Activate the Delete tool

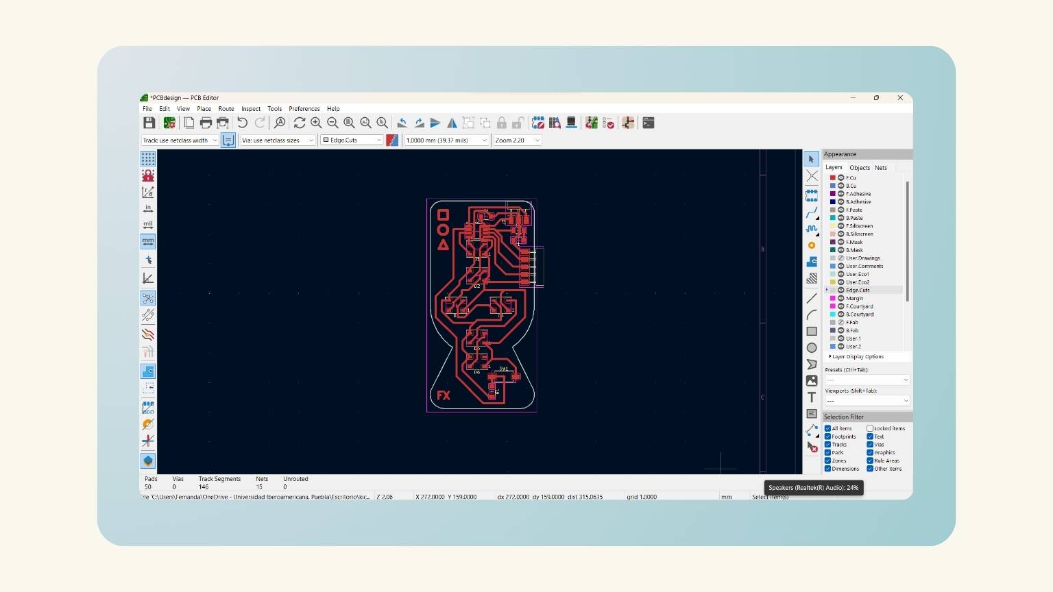click(812, 447)
